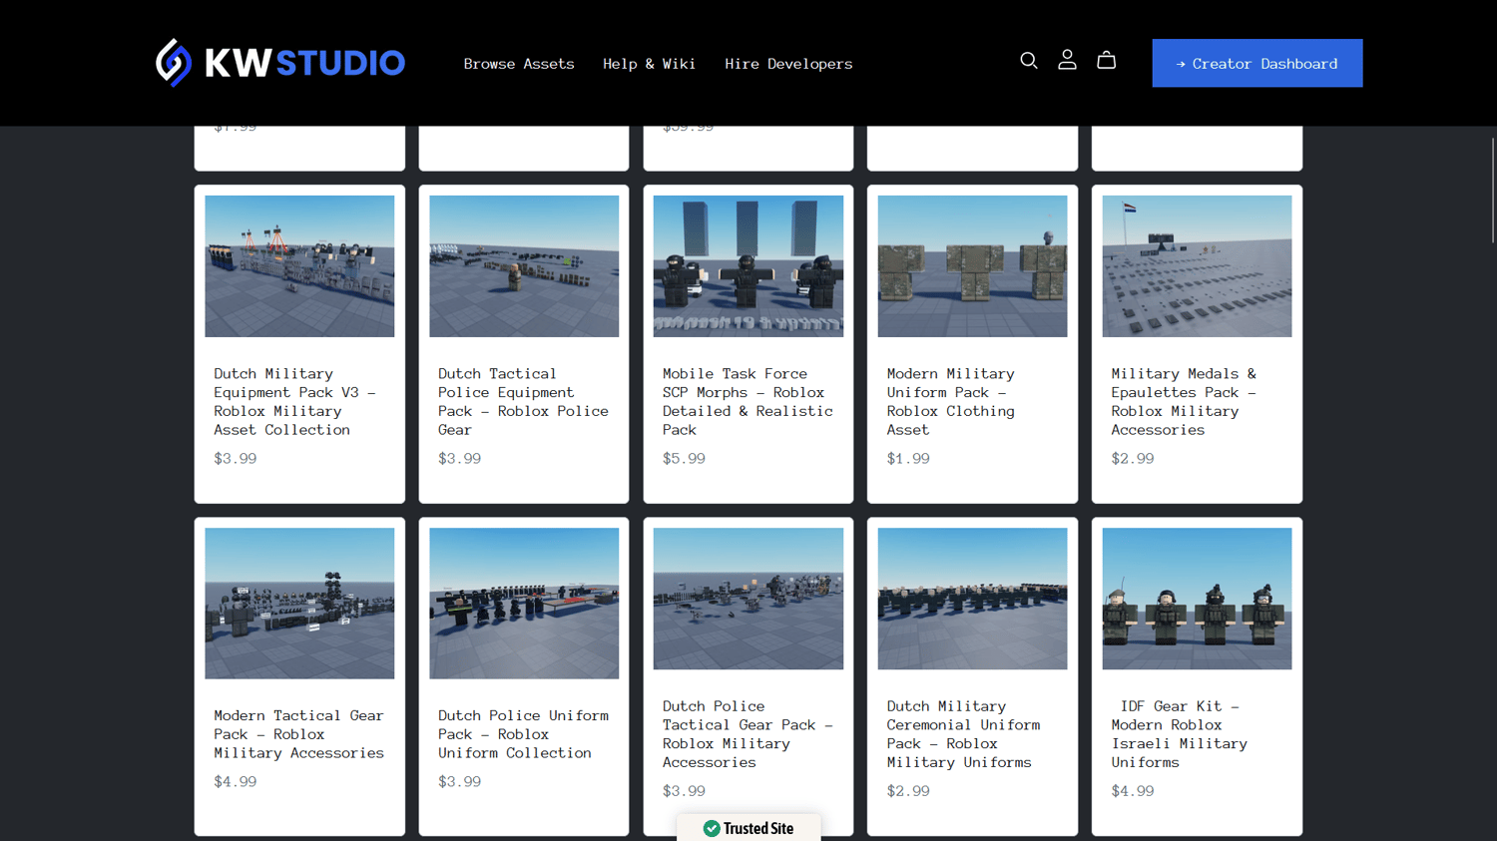
Task: Select the Modern Tactical Gear Pack title
Action: tap(299, 734)
